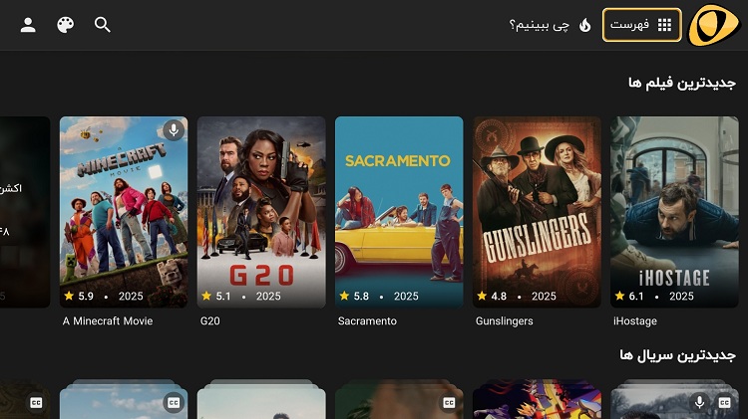
Task: Click the Gunslingers title text
Action: [x=505, y=321]
